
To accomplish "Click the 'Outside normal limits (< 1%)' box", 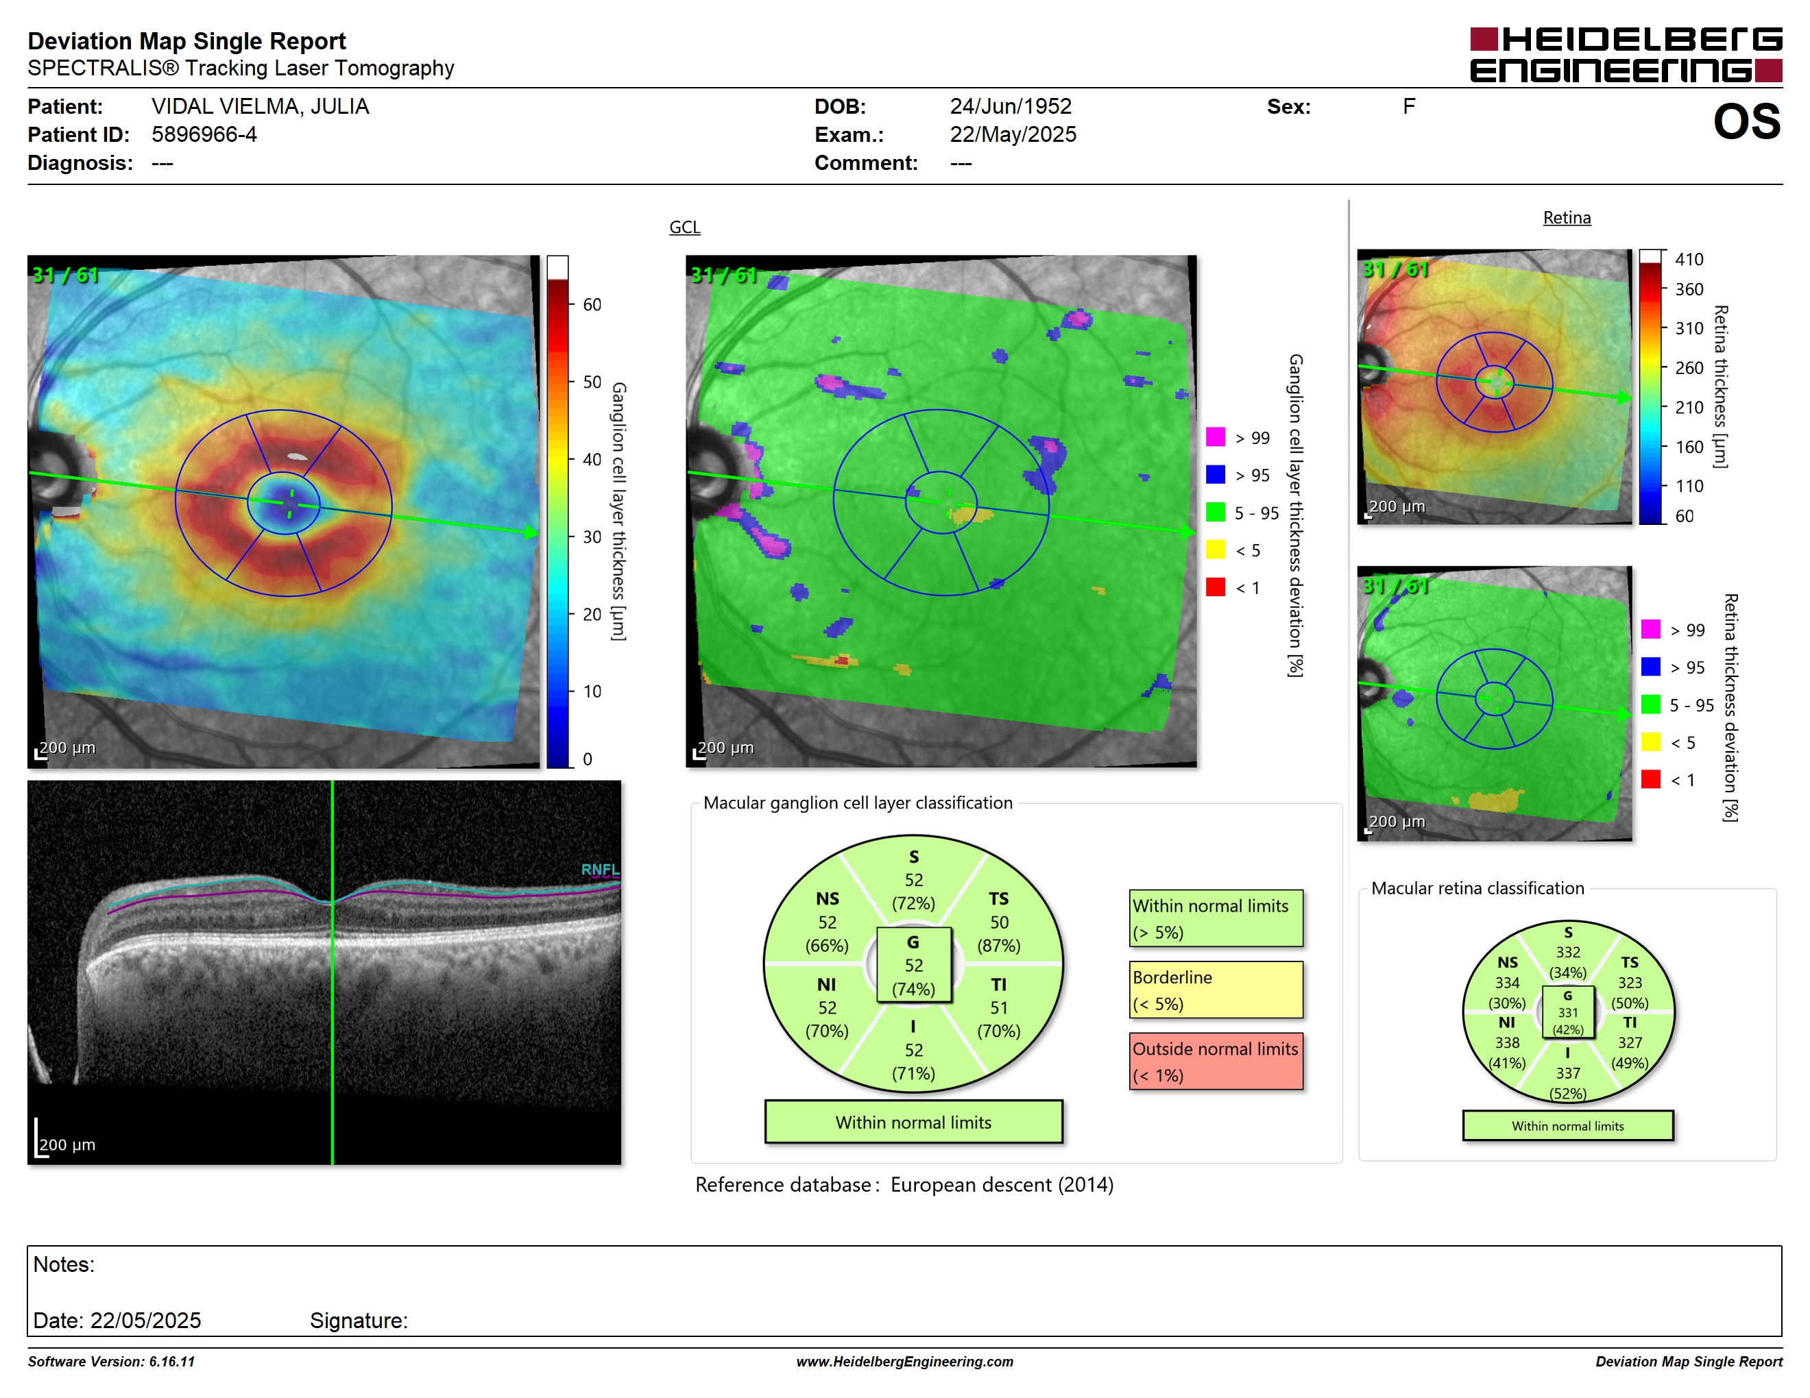I will tap(1216, 1061).
